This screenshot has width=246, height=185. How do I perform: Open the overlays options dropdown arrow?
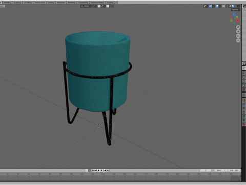(220, 6)
